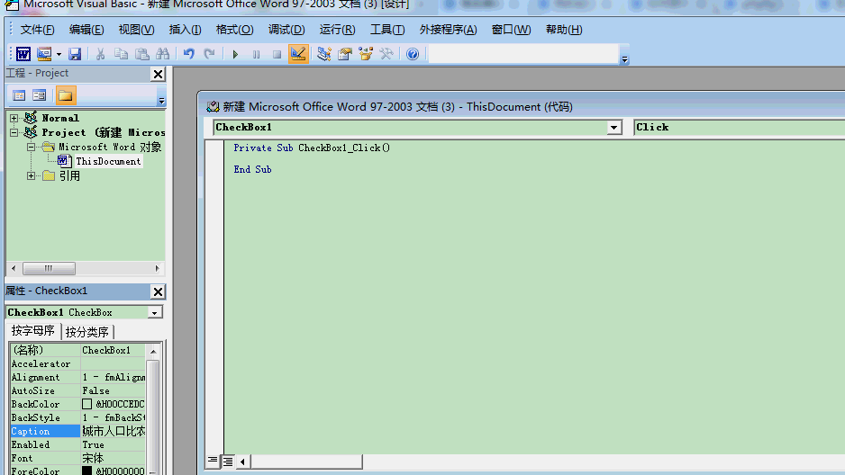Click the Click procedure combo box
Screen dimensions: 845x475
pos(739,128)
